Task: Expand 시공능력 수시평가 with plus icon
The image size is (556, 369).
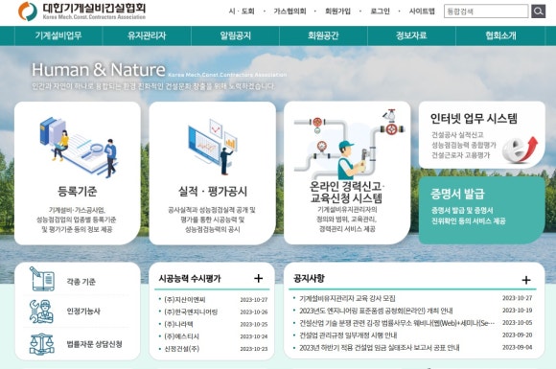Action: 258,278
